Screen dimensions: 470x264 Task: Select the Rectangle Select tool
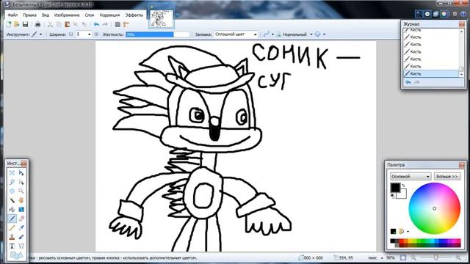click(x=12, y=173)
